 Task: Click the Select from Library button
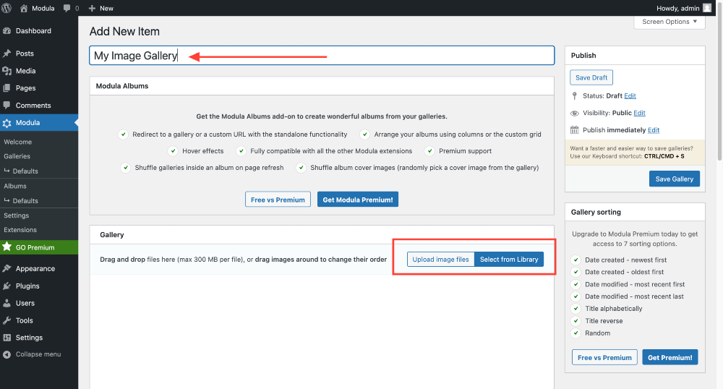point(509,260)
